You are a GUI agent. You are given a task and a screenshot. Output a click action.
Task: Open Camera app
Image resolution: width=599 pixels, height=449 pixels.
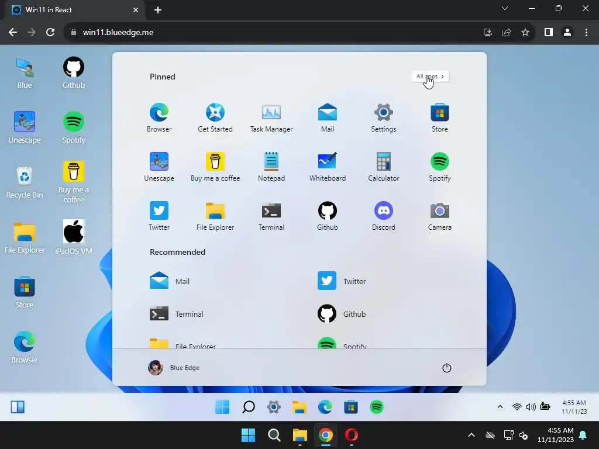440,216
